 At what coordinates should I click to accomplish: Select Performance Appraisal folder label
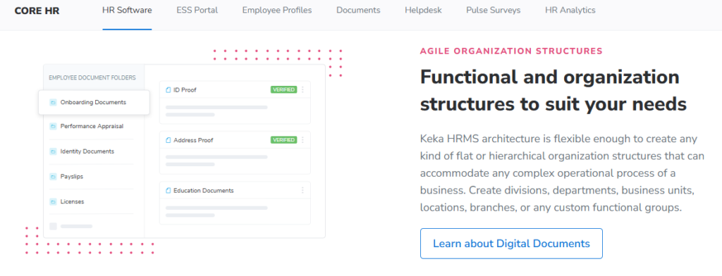[x=92, y=126]
